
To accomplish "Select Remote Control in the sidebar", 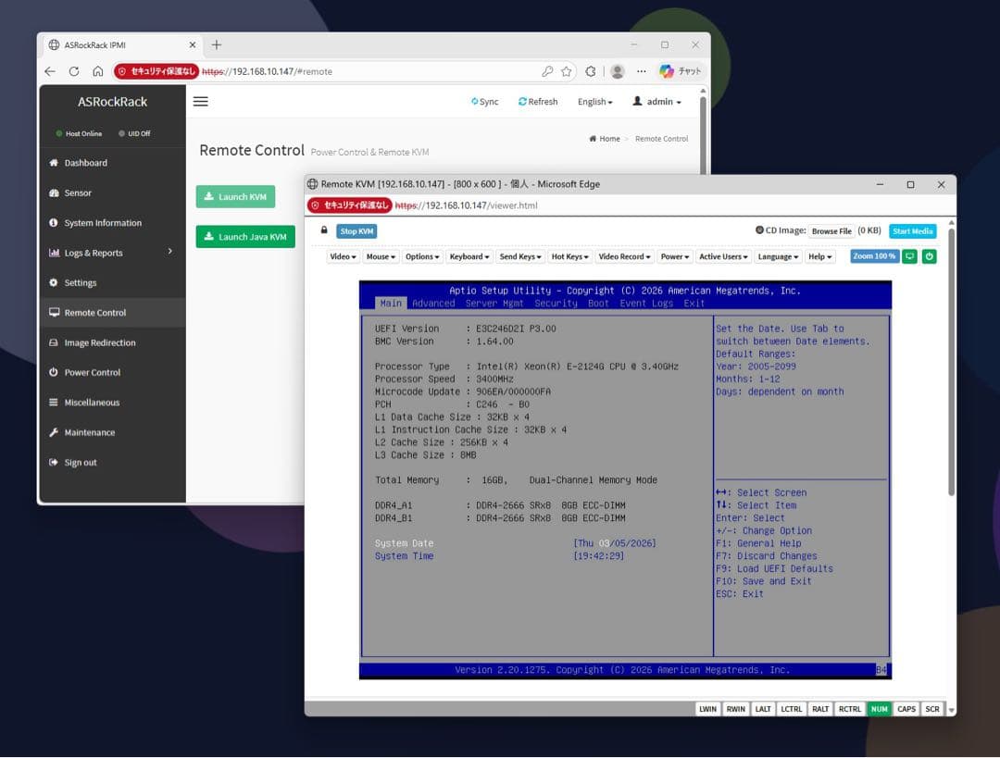I will (113, 313).
